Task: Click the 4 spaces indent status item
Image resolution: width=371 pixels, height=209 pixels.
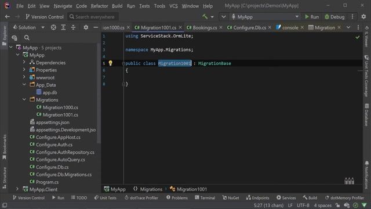Action: (323, 205)
